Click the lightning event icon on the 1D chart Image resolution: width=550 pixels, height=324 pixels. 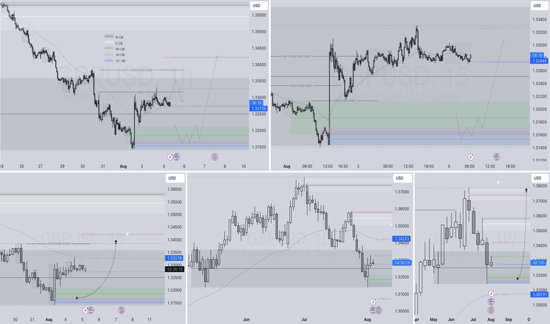point(373,302)
